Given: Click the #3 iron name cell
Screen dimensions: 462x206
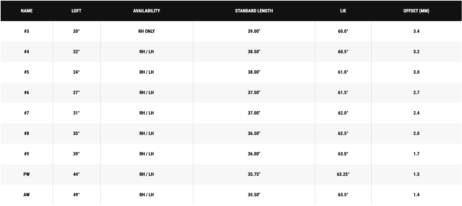Looking at the screenshot, I should (26, 31).
